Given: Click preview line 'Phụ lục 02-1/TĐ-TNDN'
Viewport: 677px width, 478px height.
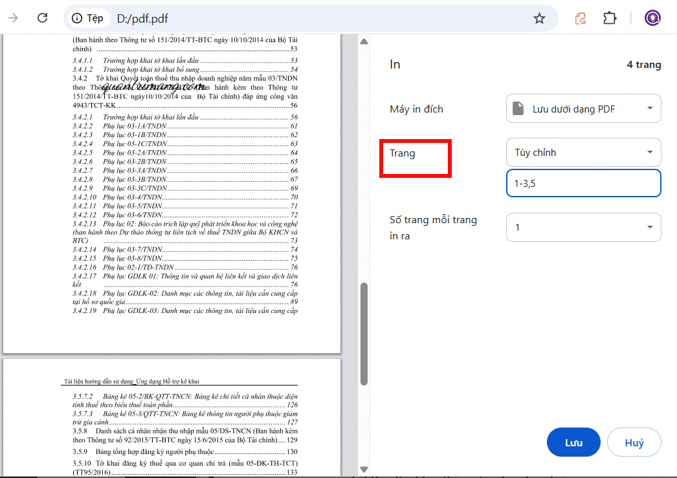Looking at the screenshot, I should coord(138,267).
